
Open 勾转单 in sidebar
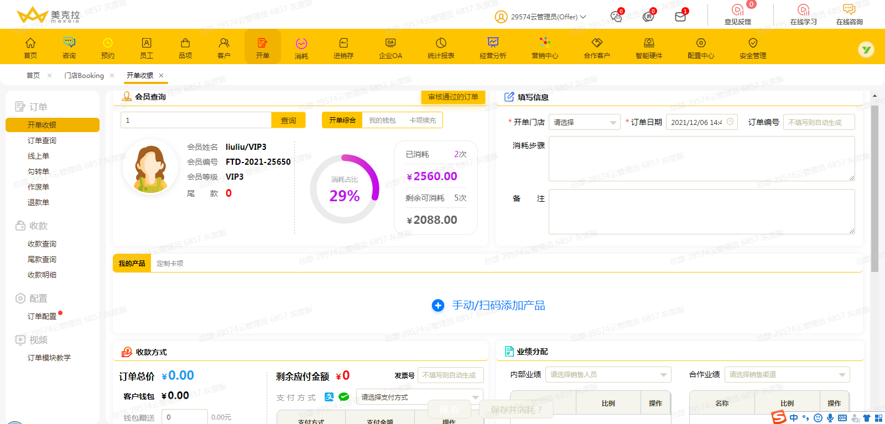point(38,171)
